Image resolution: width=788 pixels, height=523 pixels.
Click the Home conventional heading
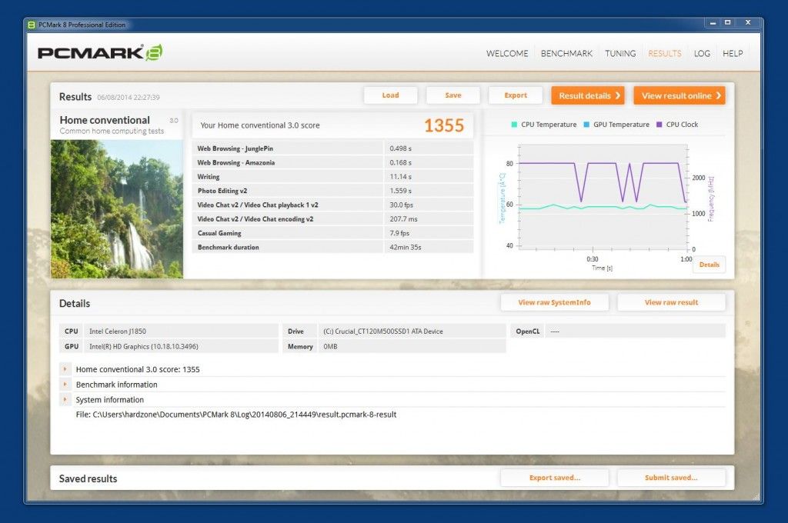(105, 120)
